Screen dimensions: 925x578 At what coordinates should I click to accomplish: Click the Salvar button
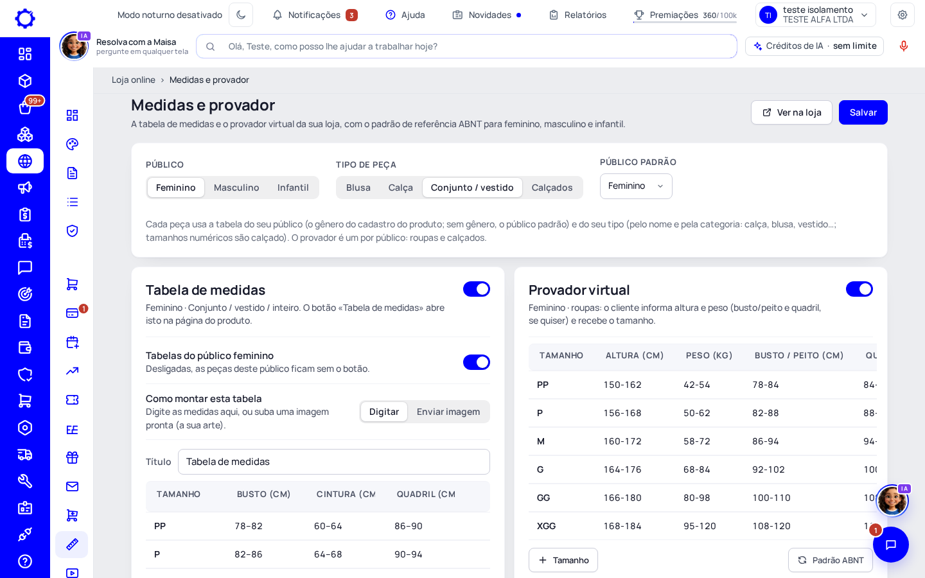click(x=863, y=112)
